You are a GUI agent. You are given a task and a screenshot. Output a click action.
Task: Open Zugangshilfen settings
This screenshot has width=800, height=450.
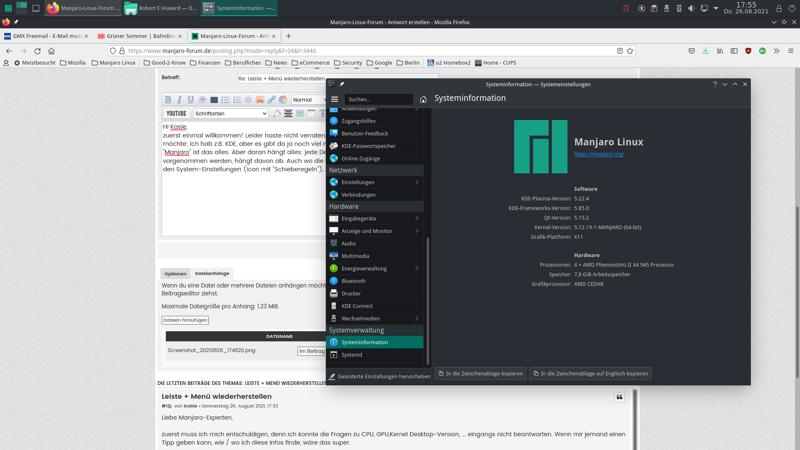click(375, 121)
